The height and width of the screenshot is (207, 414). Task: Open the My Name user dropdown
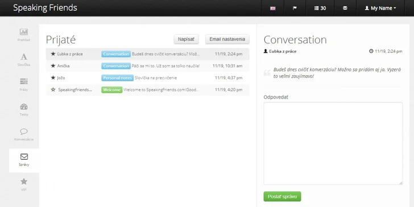(x=380, y=8)
